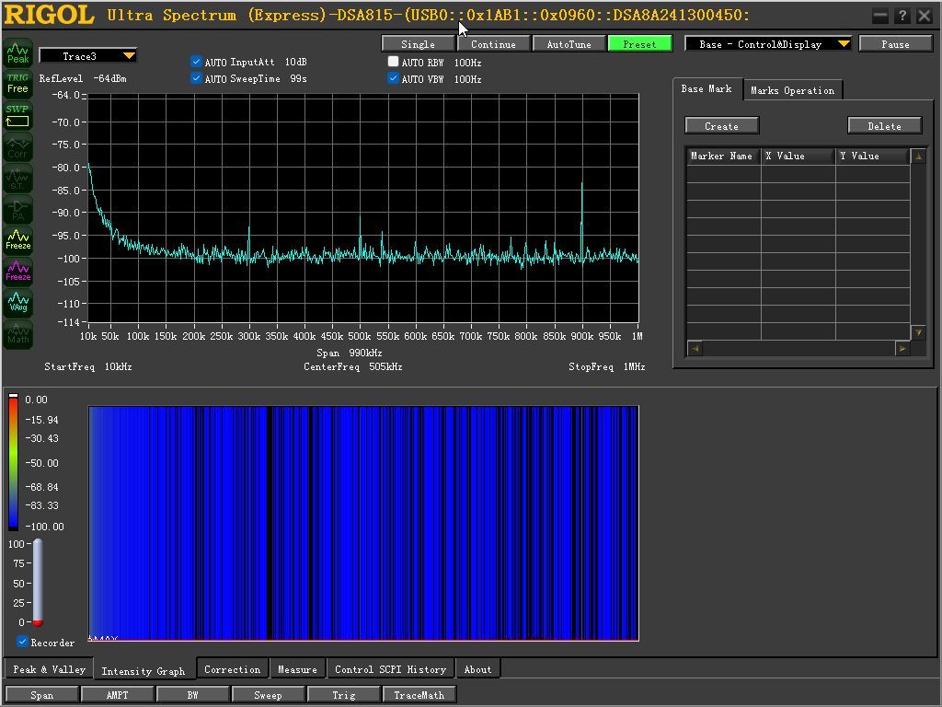
Task: Open the About tab
Action: [x=477, y=669]
